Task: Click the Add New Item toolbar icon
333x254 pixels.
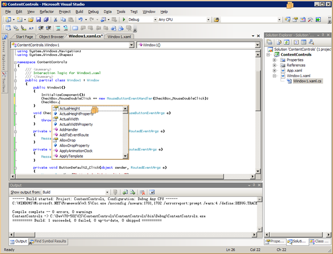Action: pyautogui.click(x=20, y=20)
